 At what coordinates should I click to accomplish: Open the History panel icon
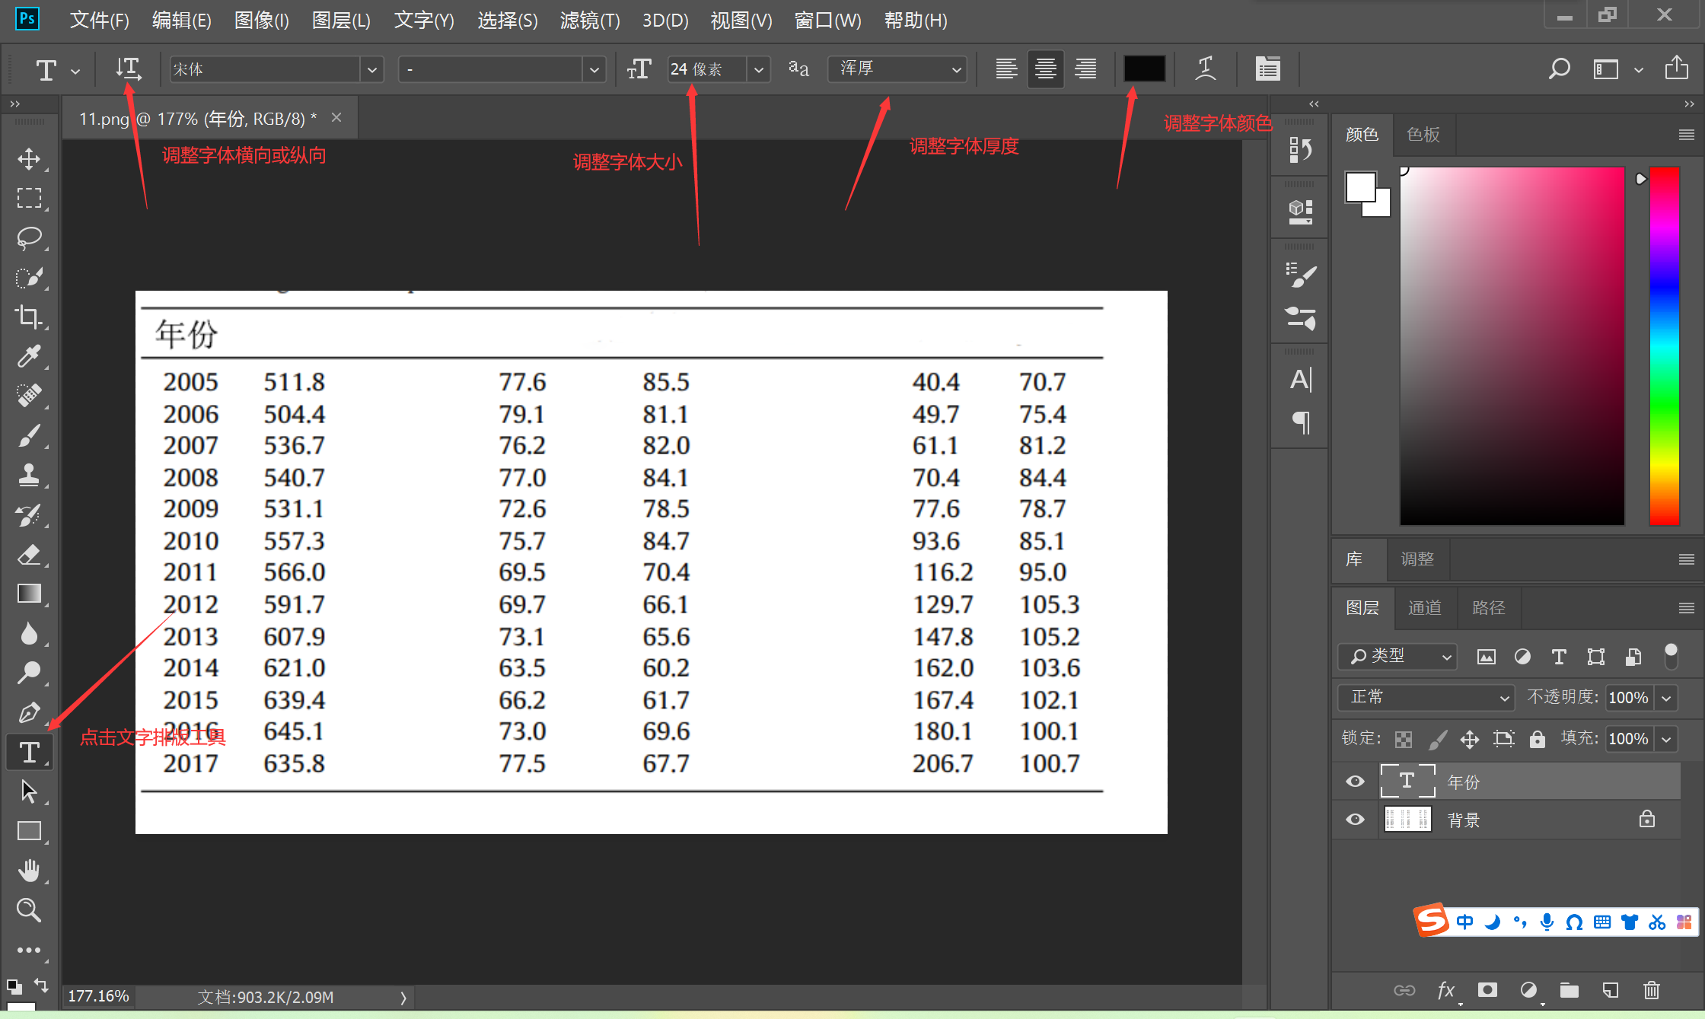[1300, 150]
